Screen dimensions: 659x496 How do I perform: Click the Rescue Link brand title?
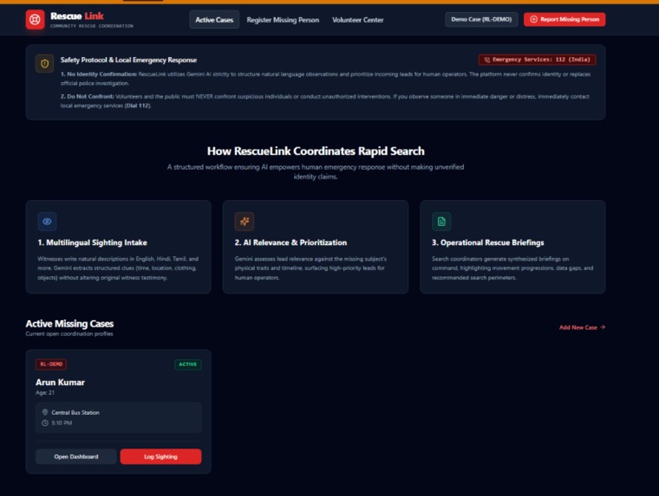(x=77, y=16)
